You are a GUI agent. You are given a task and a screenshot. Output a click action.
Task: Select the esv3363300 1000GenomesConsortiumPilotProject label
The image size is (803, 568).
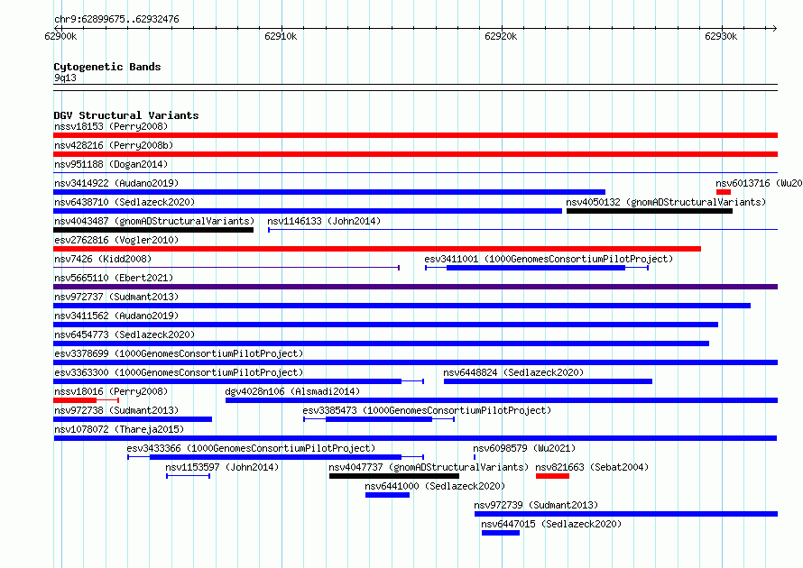tap(179, 372)
